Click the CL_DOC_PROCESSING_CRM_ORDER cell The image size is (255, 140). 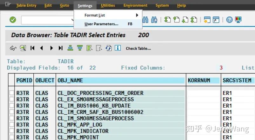pyautogui.click(x=121, y=93)
